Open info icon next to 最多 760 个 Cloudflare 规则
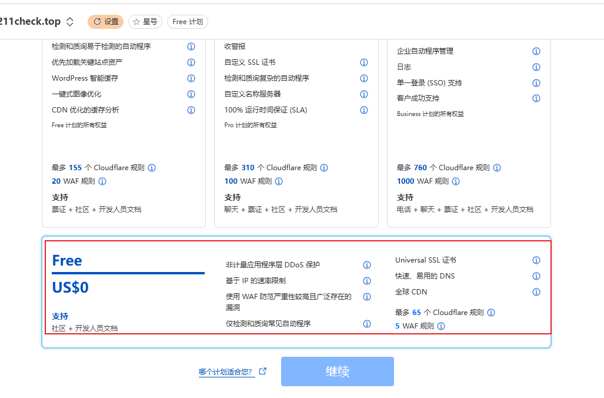 tap(497, 168)
